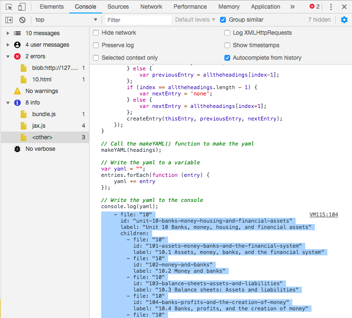Select the 10.html error entry
This screenshot has width=352, height=318.
pyautogui.click(x=45, y=79)
